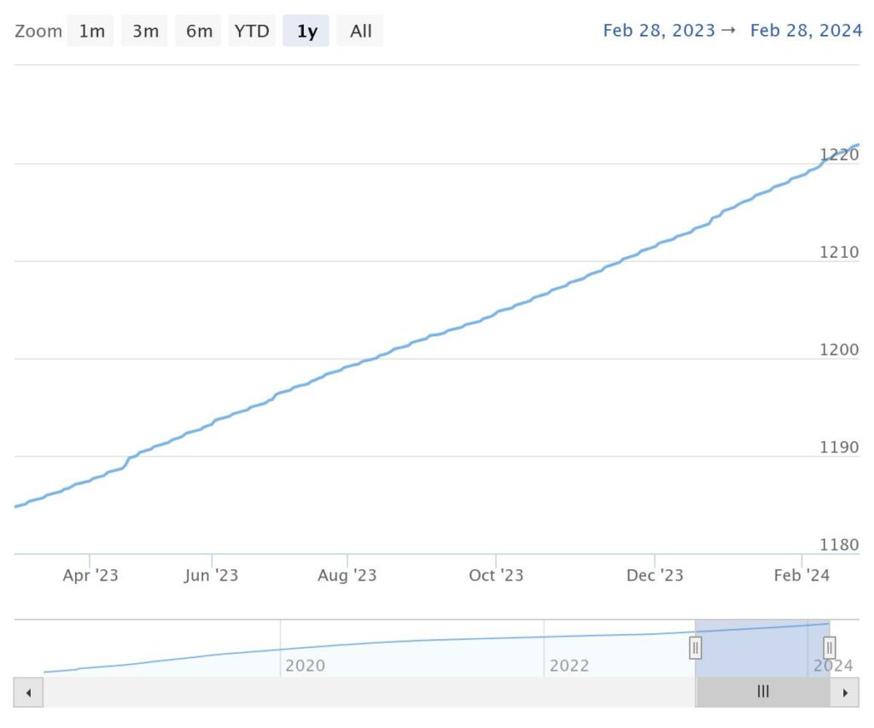
Task: Select the 1m zoom range
Action: coord(90,31)
